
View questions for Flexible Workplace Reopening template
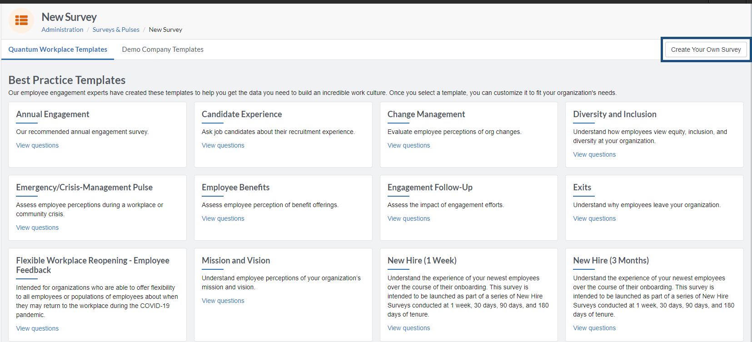tap(37, 328)
